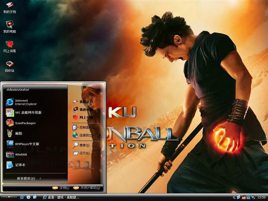The width and height of the screenshot is (268, 201).
Task: Open 搜索(S) search in Start menu
Action: pos(81,145)
